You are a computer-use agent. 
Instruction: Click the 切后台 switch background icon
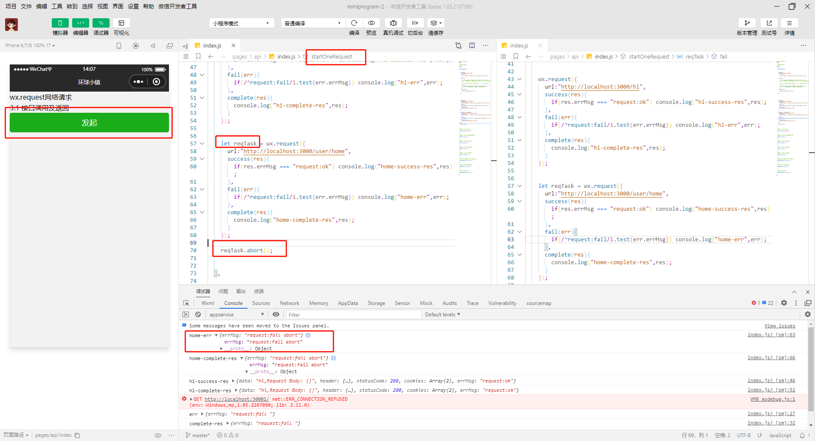coord(415,23)
